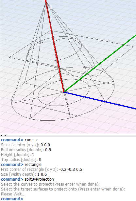136x201 pixels.
Task: Click the 'First corner of rectangle' line
Action: pos(42,169)
